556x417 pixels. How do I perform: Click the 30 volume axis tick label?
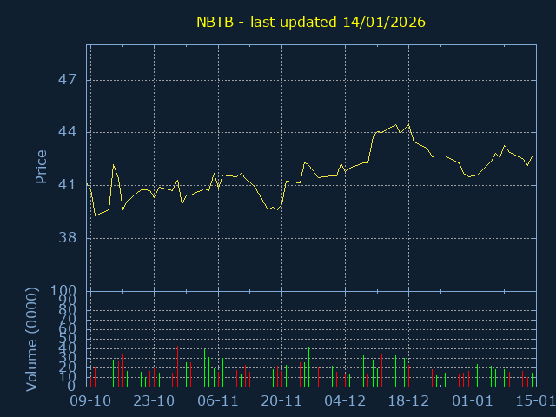(x=68, y=358)
